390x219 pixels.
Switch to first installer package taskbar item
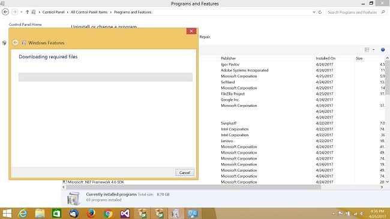click(x=142, y=214)
